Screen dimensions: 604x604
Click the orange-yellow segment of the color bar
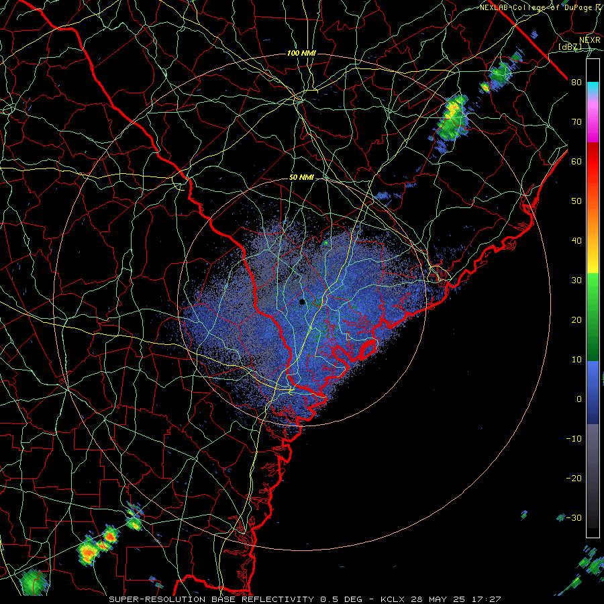593,247
